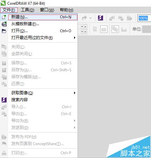Click the ConceptShare icon beside 发布页面到
Screen dimensions: 151x158
pos(4,143)
